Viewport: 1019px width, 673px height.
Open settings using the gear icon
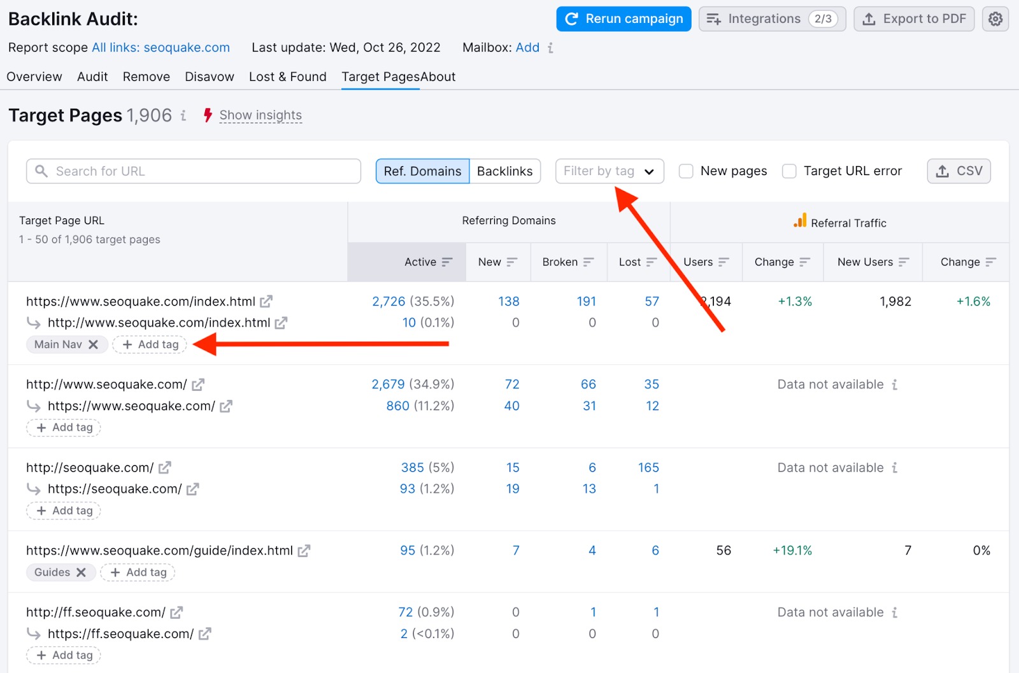coord(995,19)
